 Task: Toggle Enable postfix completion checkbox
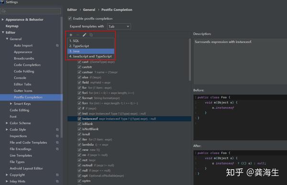point(70,18)
